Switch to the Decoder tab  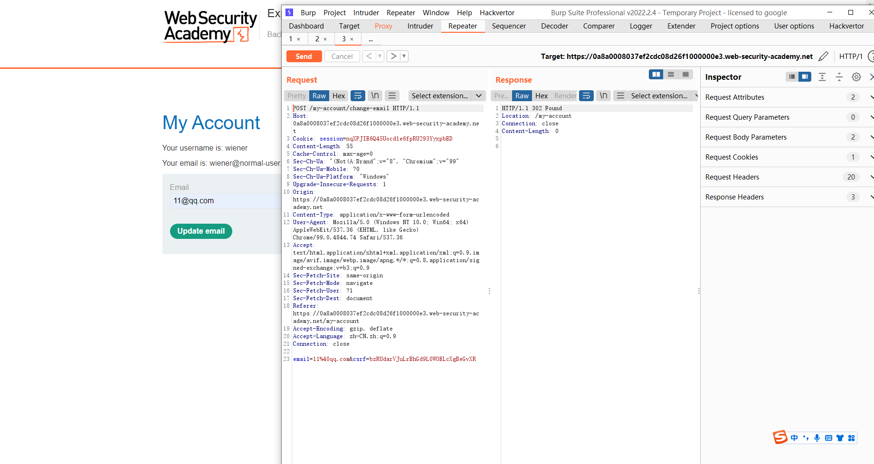(x=554, y=26)
